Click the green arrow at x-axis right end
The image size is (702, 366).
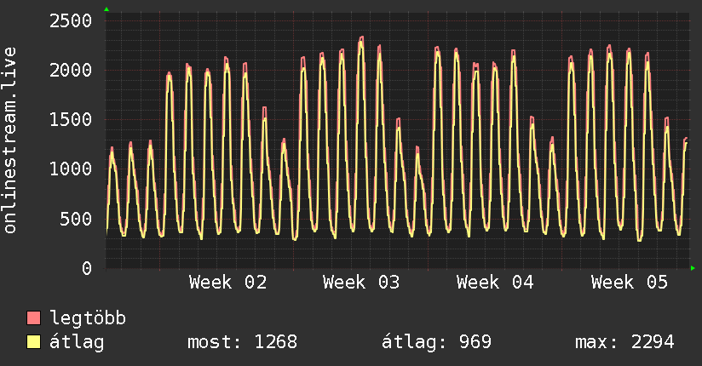click(693, 268)
